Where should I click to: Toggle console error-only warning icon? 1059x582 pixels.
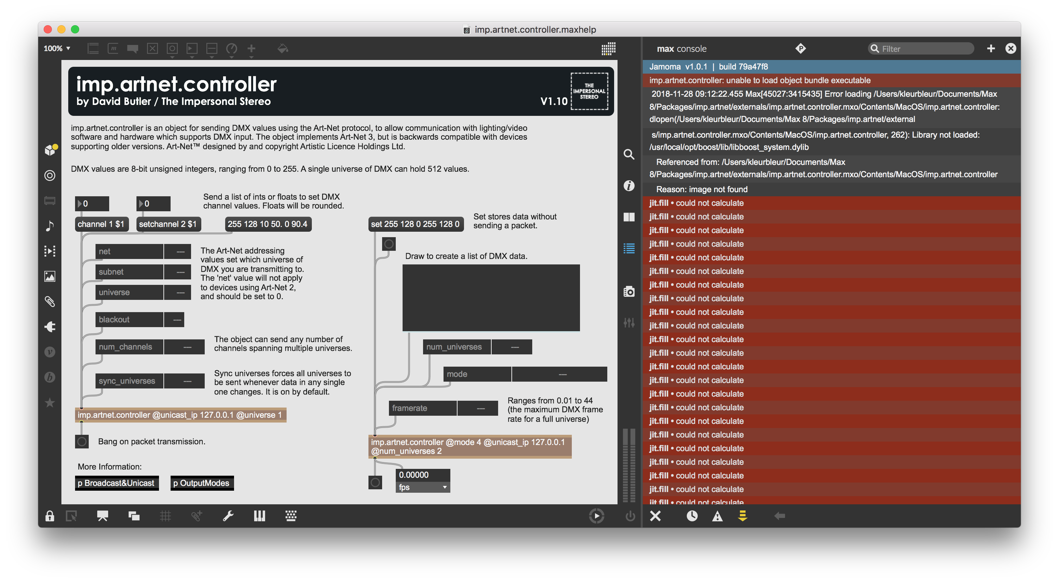(x=717, y=516)
